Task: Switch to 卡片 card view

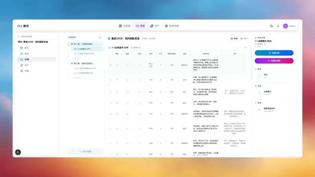Action: pyautogui.click(x=244, y=39)
